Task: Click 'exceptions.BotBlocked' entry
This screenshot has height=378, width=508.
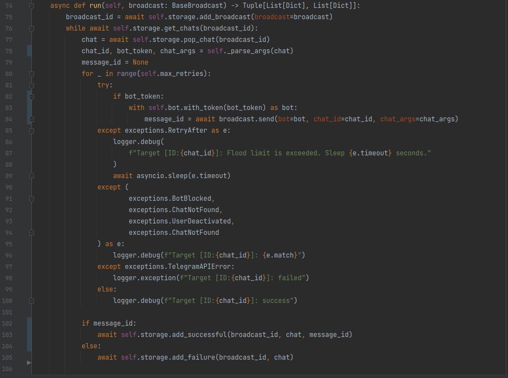Action: pyautogui.click(x=170, y=198)
